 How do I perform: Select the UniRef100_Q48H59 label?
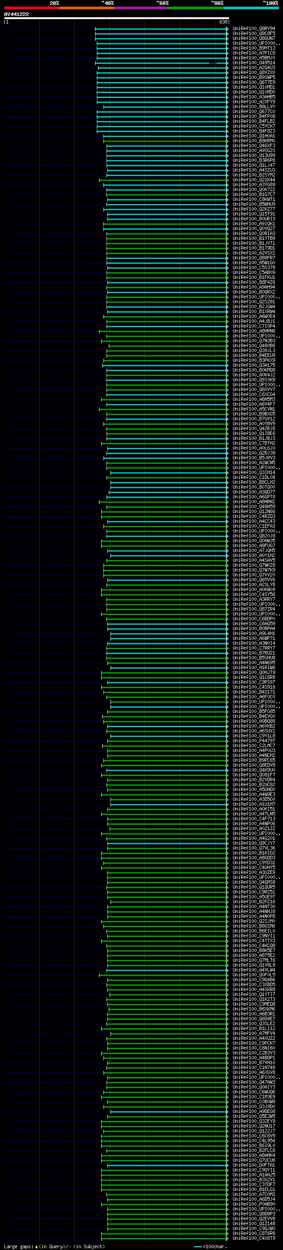pyautogui.click(x=254, y=506)
